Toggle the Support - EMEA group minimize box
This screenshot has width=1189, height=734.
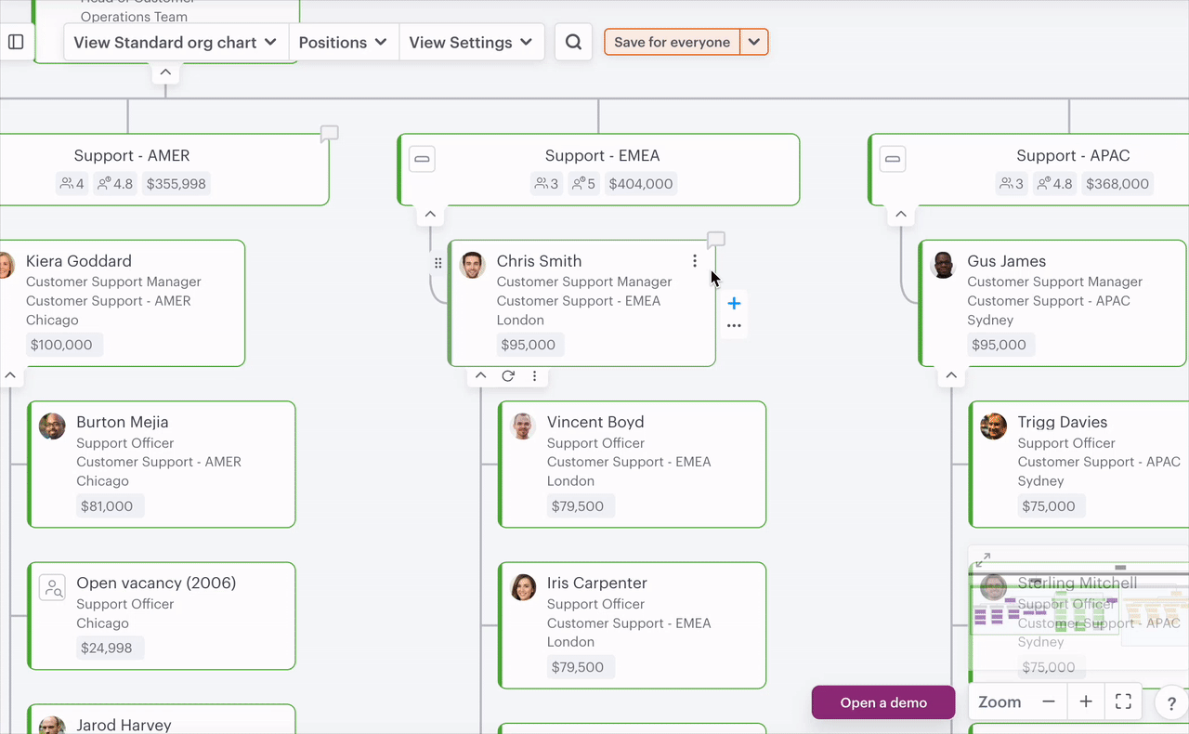pyautogui.click(x=422, y=159)
